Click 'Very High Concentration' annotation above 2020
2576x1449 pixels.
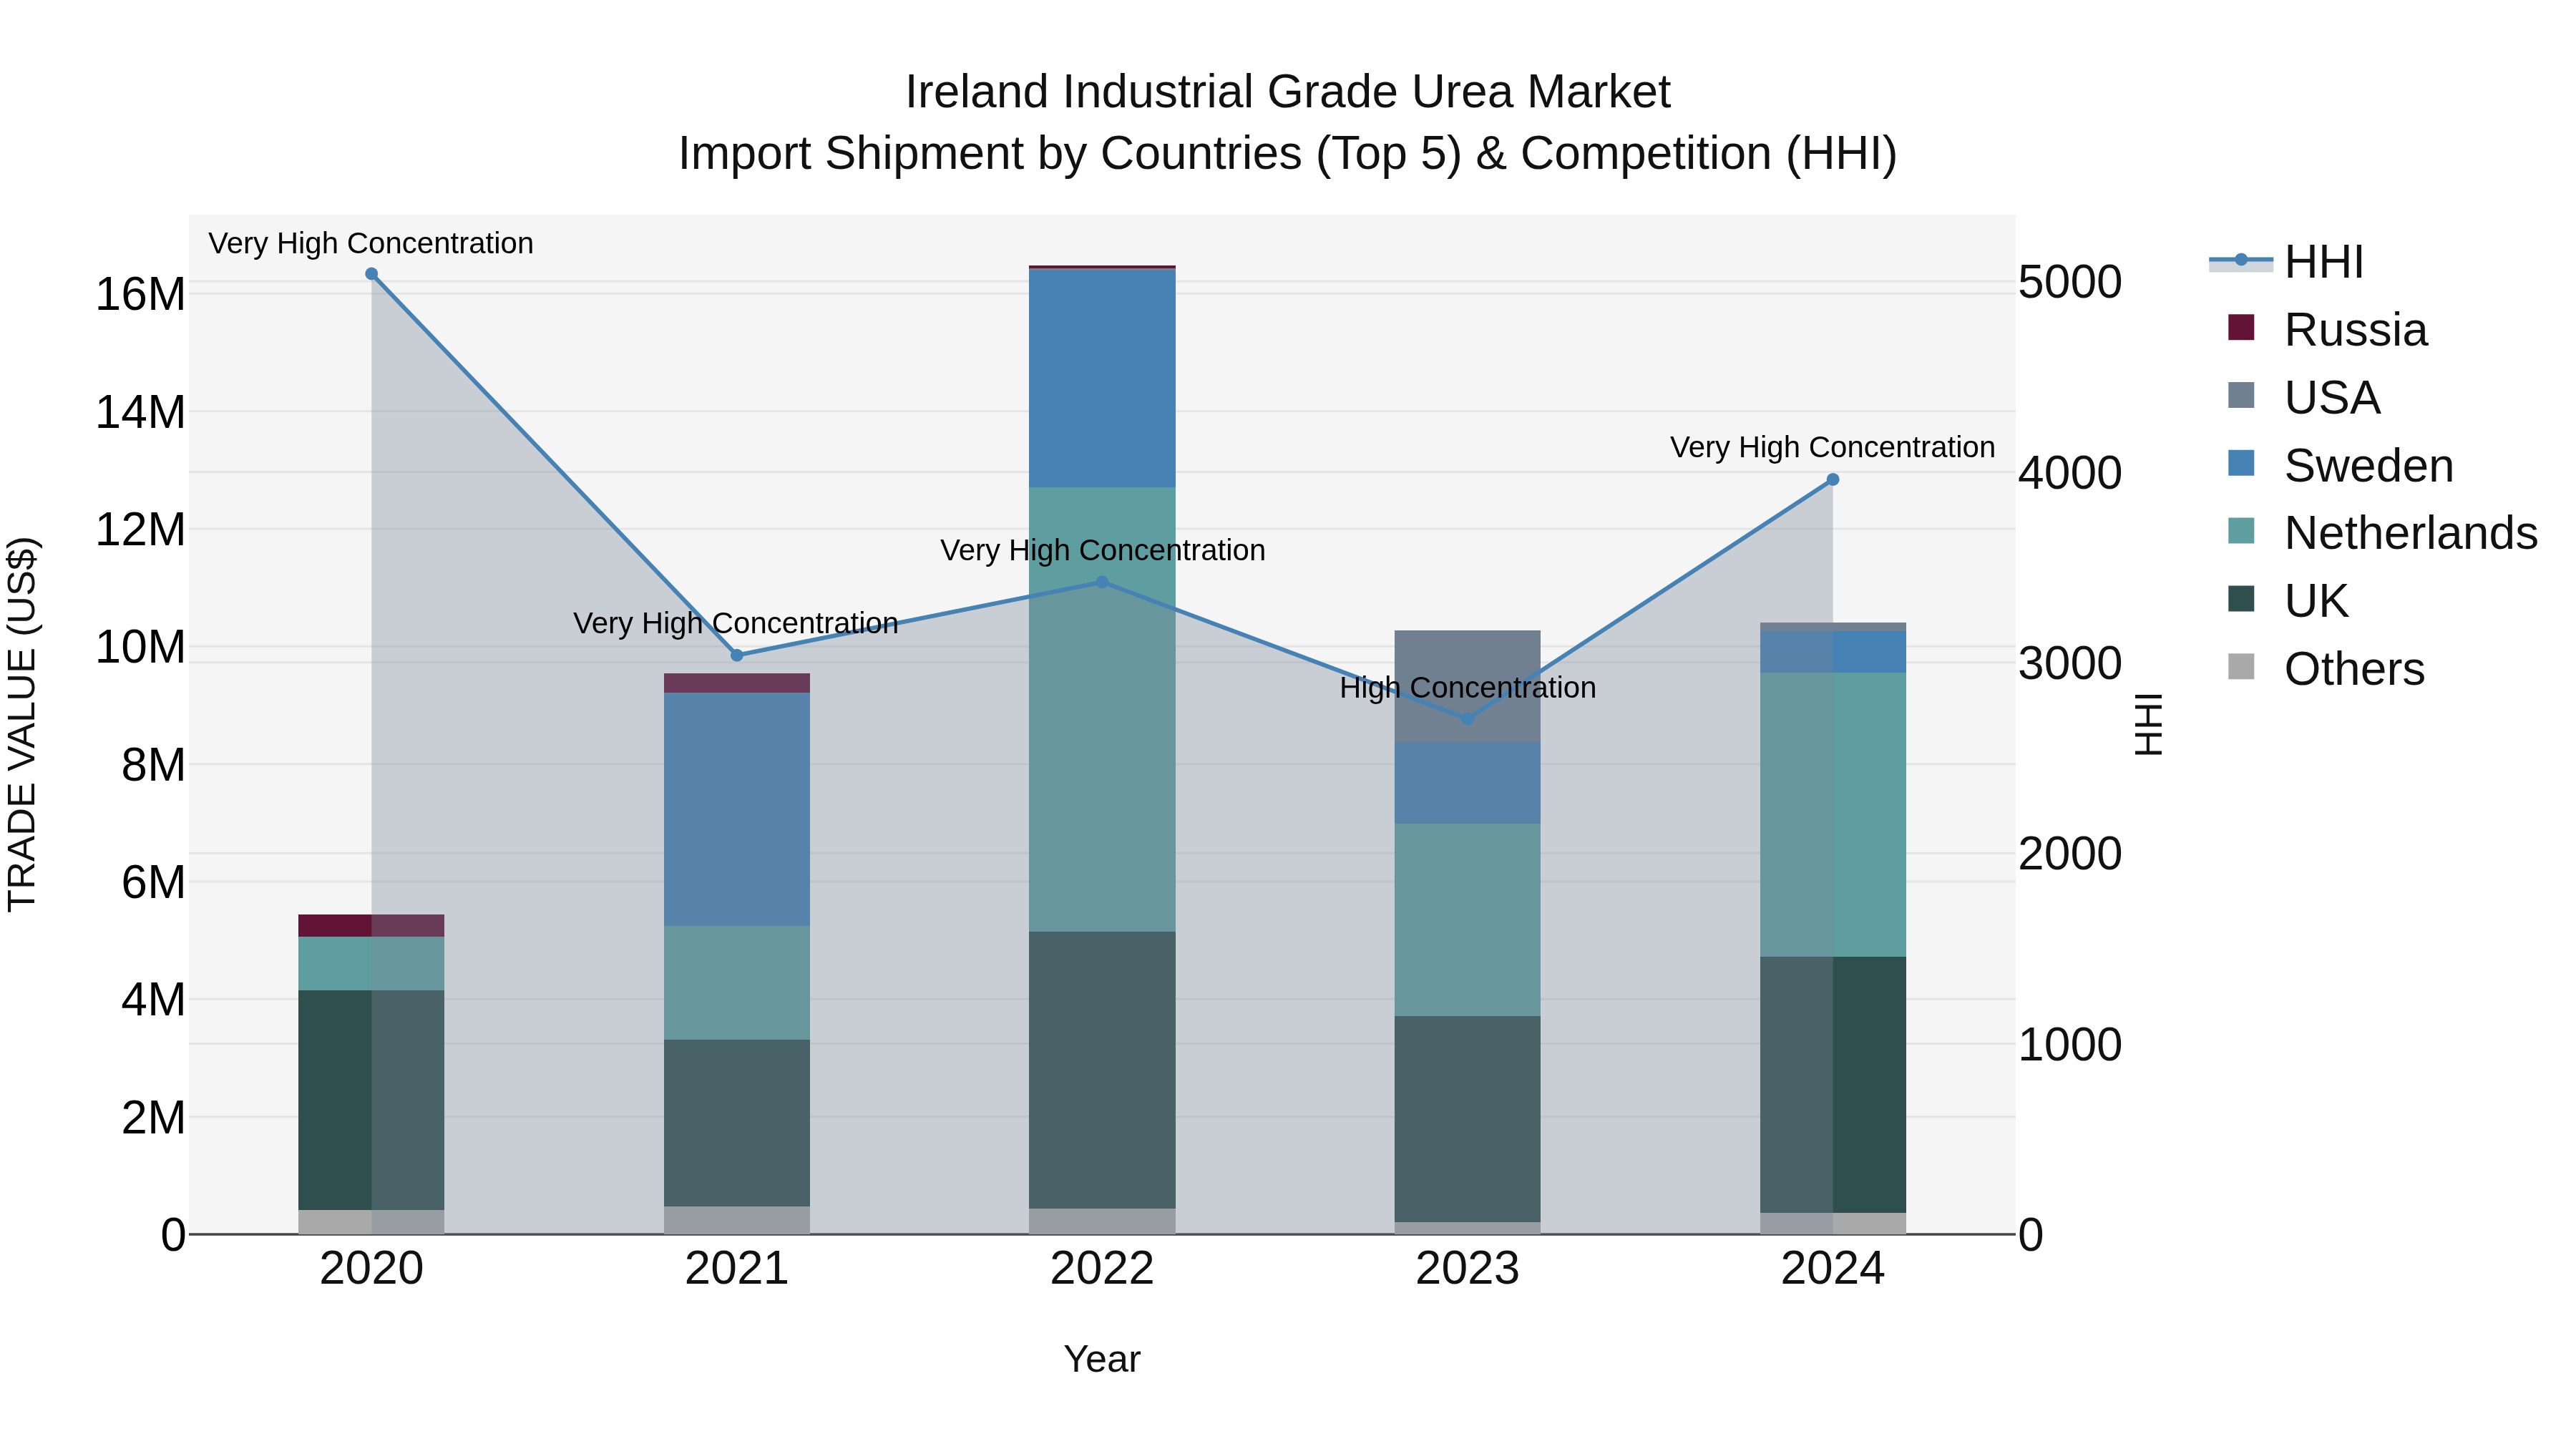point(371,243)
